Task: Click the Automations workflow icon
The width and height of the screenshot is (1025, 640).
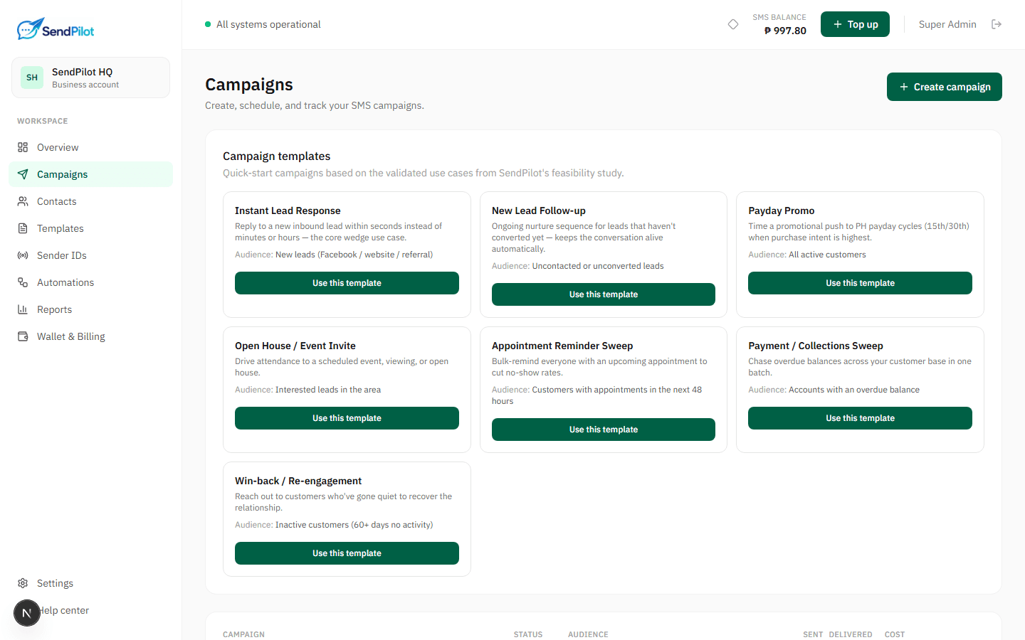Action: (x=23, y=282)
